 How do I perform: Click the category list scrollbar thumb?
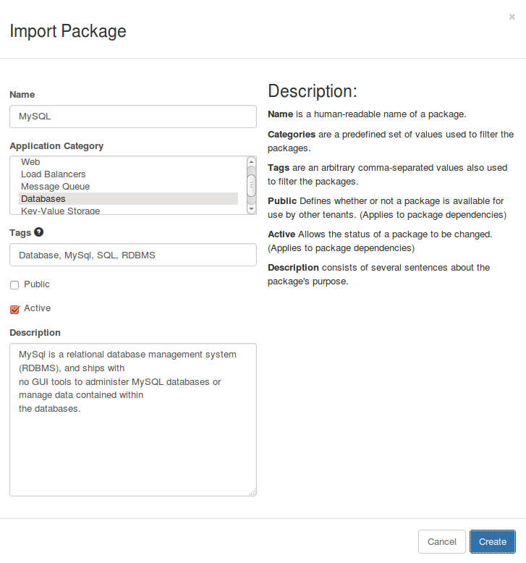tap(251, 185)
